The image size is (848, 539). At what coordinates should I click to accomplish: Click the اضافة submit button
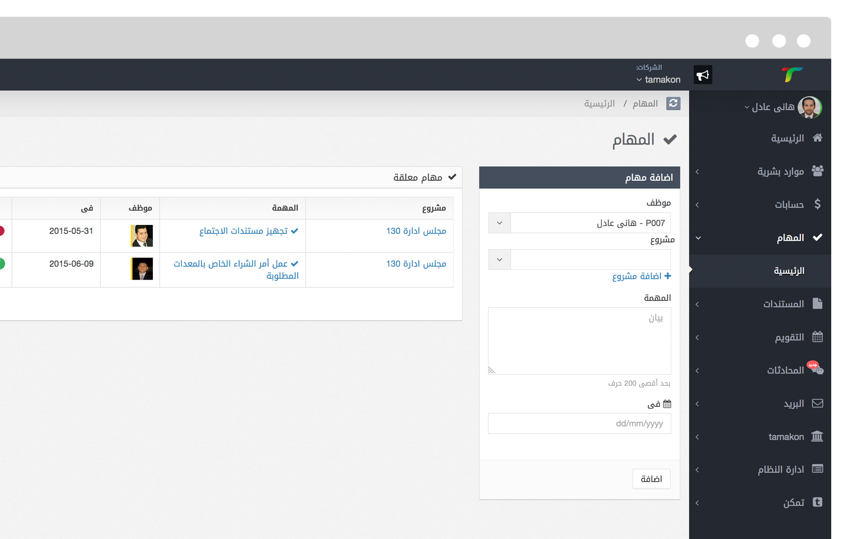[651, 479]
